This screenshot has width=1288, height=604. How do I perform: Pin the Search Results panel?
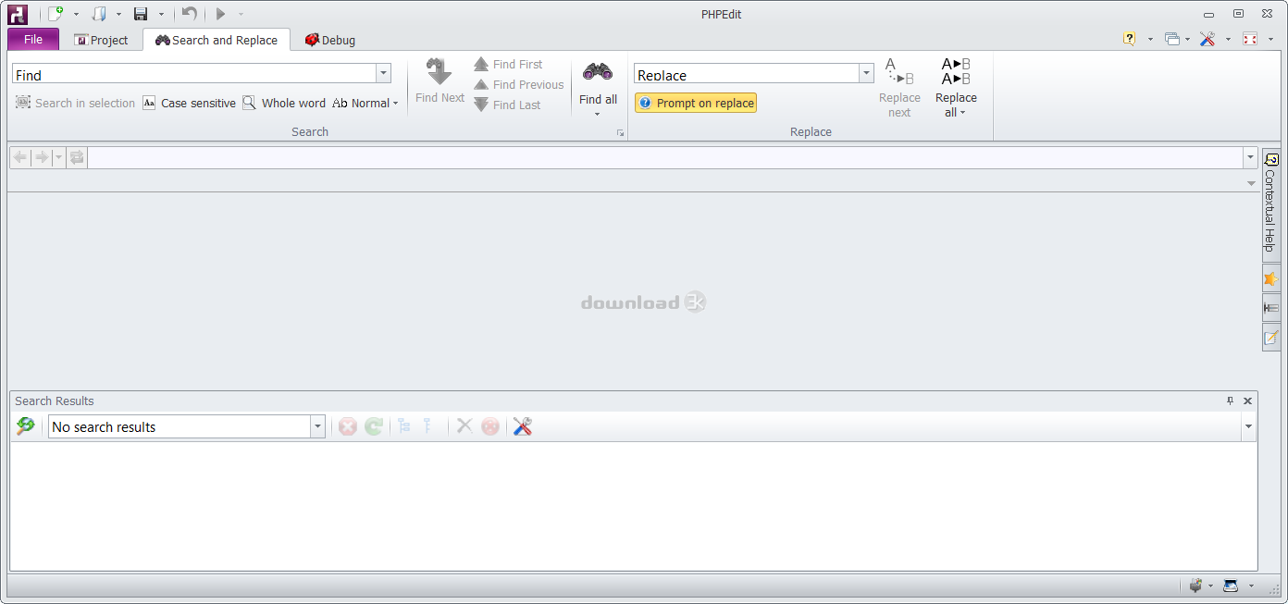pyautogui.click(x=1230, y=401)
